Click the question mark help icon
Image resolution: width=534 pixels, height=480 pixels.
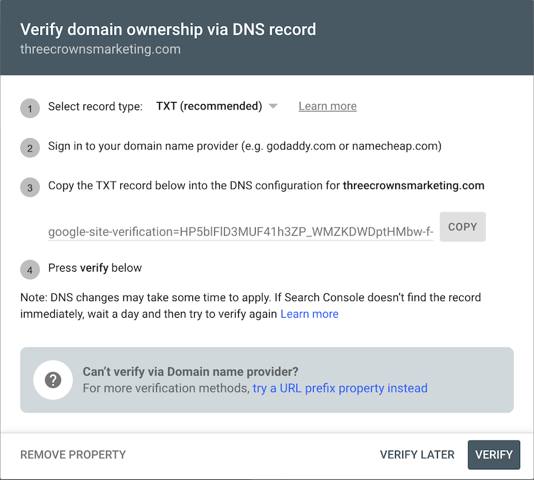point(53,380)
